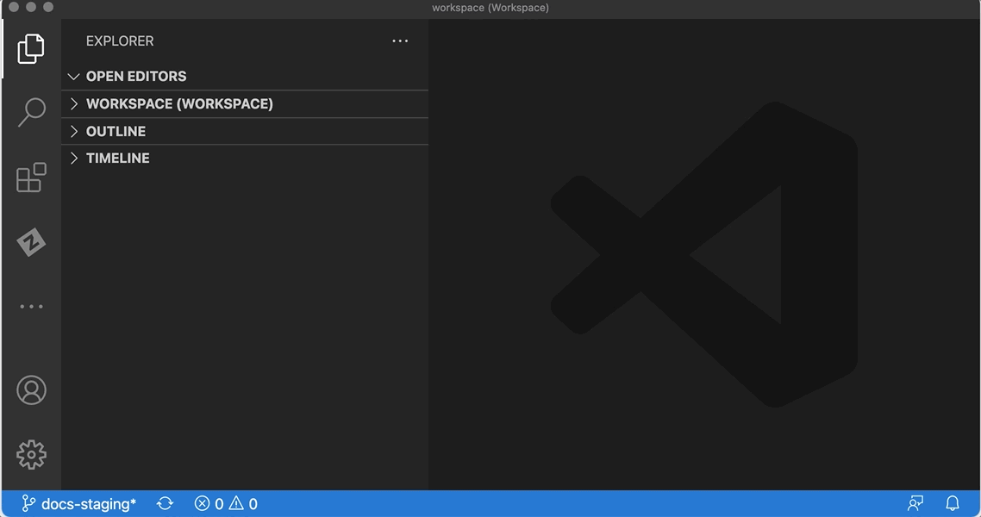Open the Explorer view icon

[31, 48]
